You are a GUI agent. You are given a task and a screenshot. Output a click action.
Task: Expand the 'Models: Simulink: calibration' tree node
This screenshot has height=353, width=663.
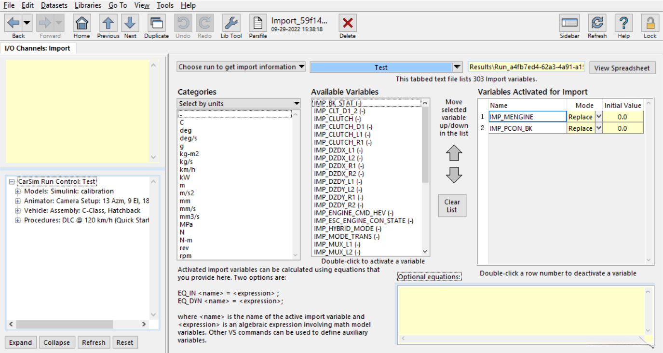(x=18, y=191)
